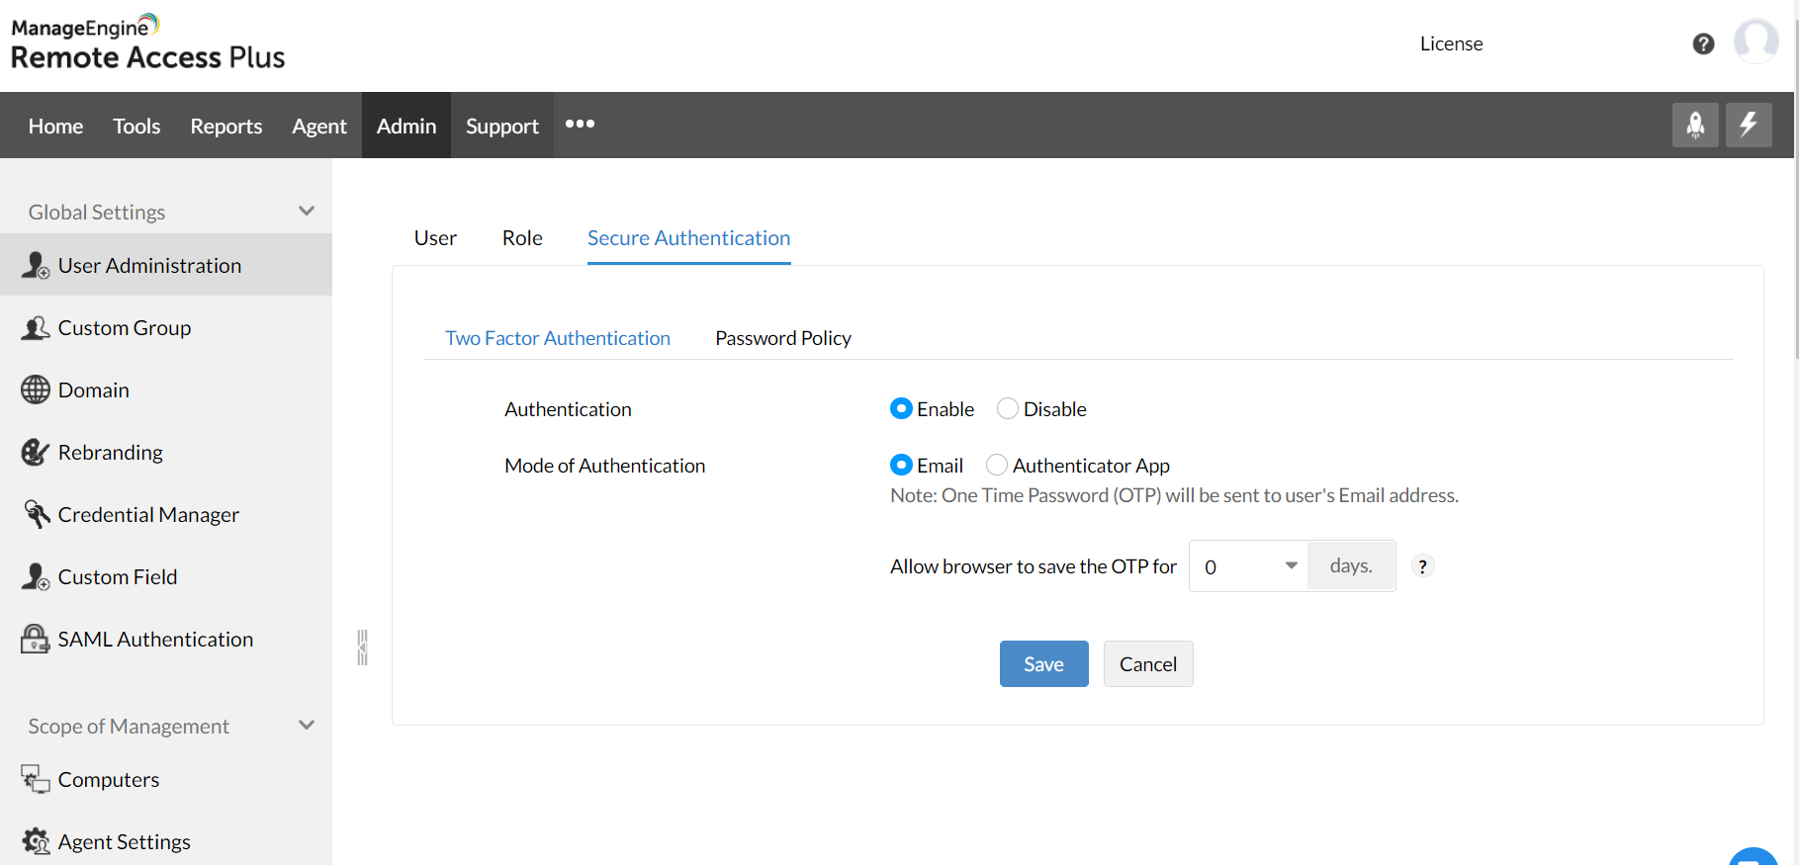The height and width of the screenshot is (865, 1799).
Task: Click the lightning bolt icon
Action: click(1749, 126)
